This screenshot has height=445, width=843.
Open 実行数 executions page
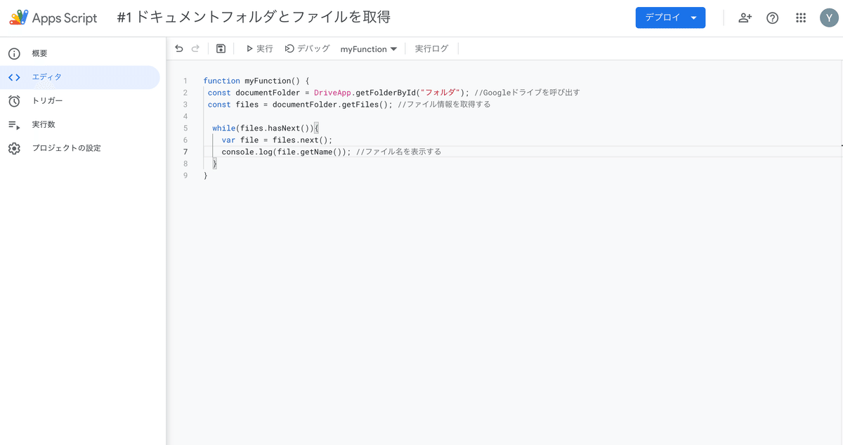click(44, 125)
